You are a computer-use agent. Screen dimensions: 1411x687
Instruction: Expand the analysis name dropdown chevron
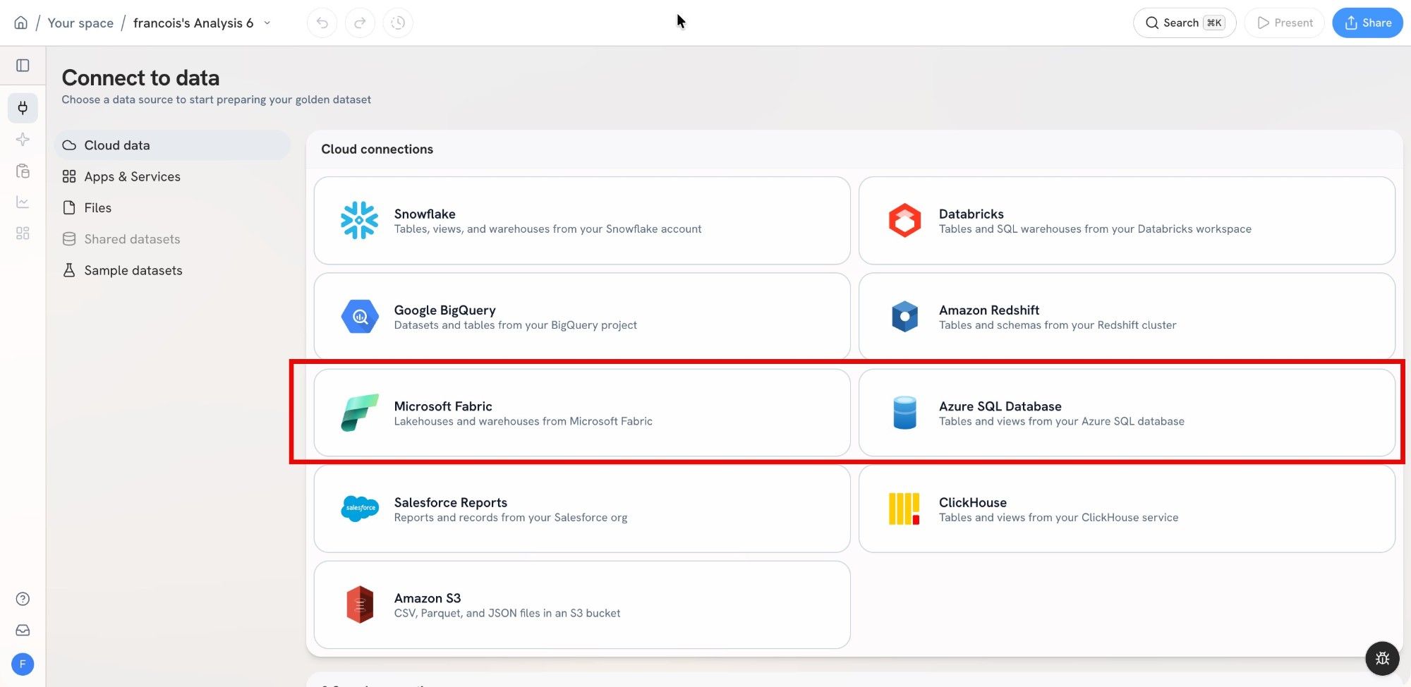(267, 23)
